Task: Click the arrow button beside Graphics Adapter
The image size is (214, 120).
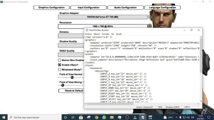Action: click(x=150, y=17)
